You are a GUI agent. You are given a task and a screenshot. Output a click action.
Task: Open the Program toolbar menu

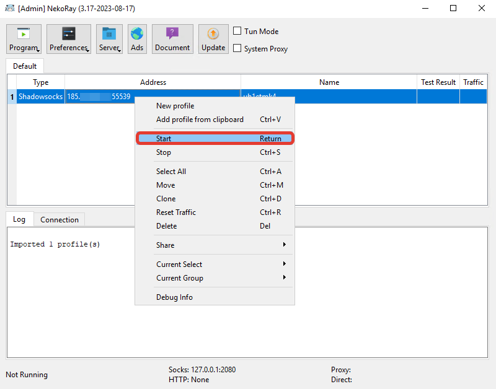pos(24,39)
